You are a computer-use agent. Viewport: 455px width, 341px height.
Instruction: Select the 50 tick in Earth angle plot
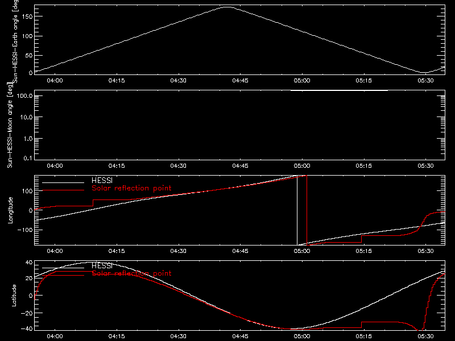point(29,55)
